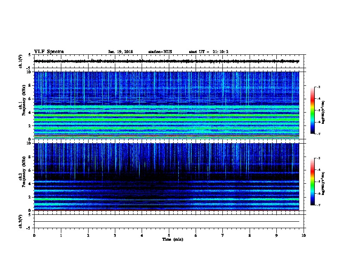The height and width of the screenshot is (264, 342).
Task: Click the "station=HUS" header label
Action: (160, 52)
